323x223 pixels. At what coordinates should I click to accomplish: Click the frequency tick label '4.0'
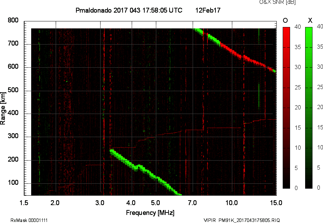coord(131,203)
